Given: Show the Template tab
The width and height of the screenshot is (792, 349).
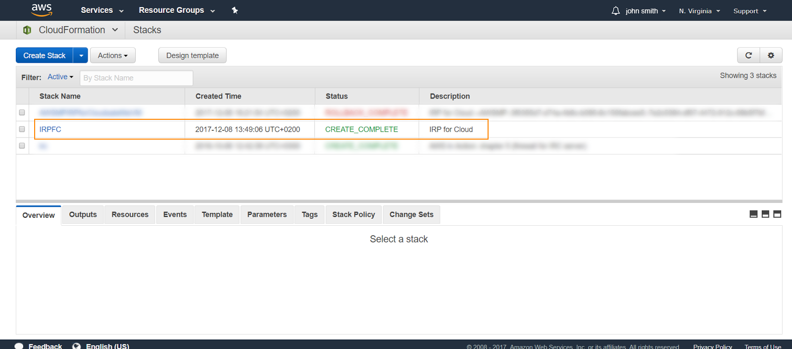Looking at the screenshot, I should [x=217, y=214].
